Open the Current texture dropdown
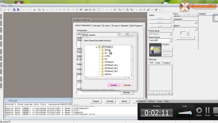This screenshot has height=123, width=218. [170, 40]
